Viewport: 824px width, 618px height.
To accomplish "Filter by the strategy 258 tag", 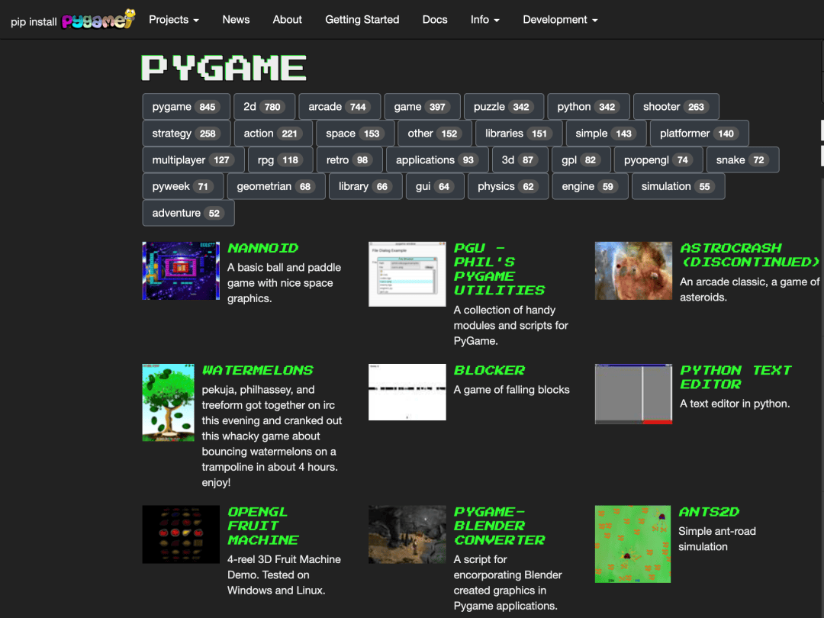I will coord(186,133).
